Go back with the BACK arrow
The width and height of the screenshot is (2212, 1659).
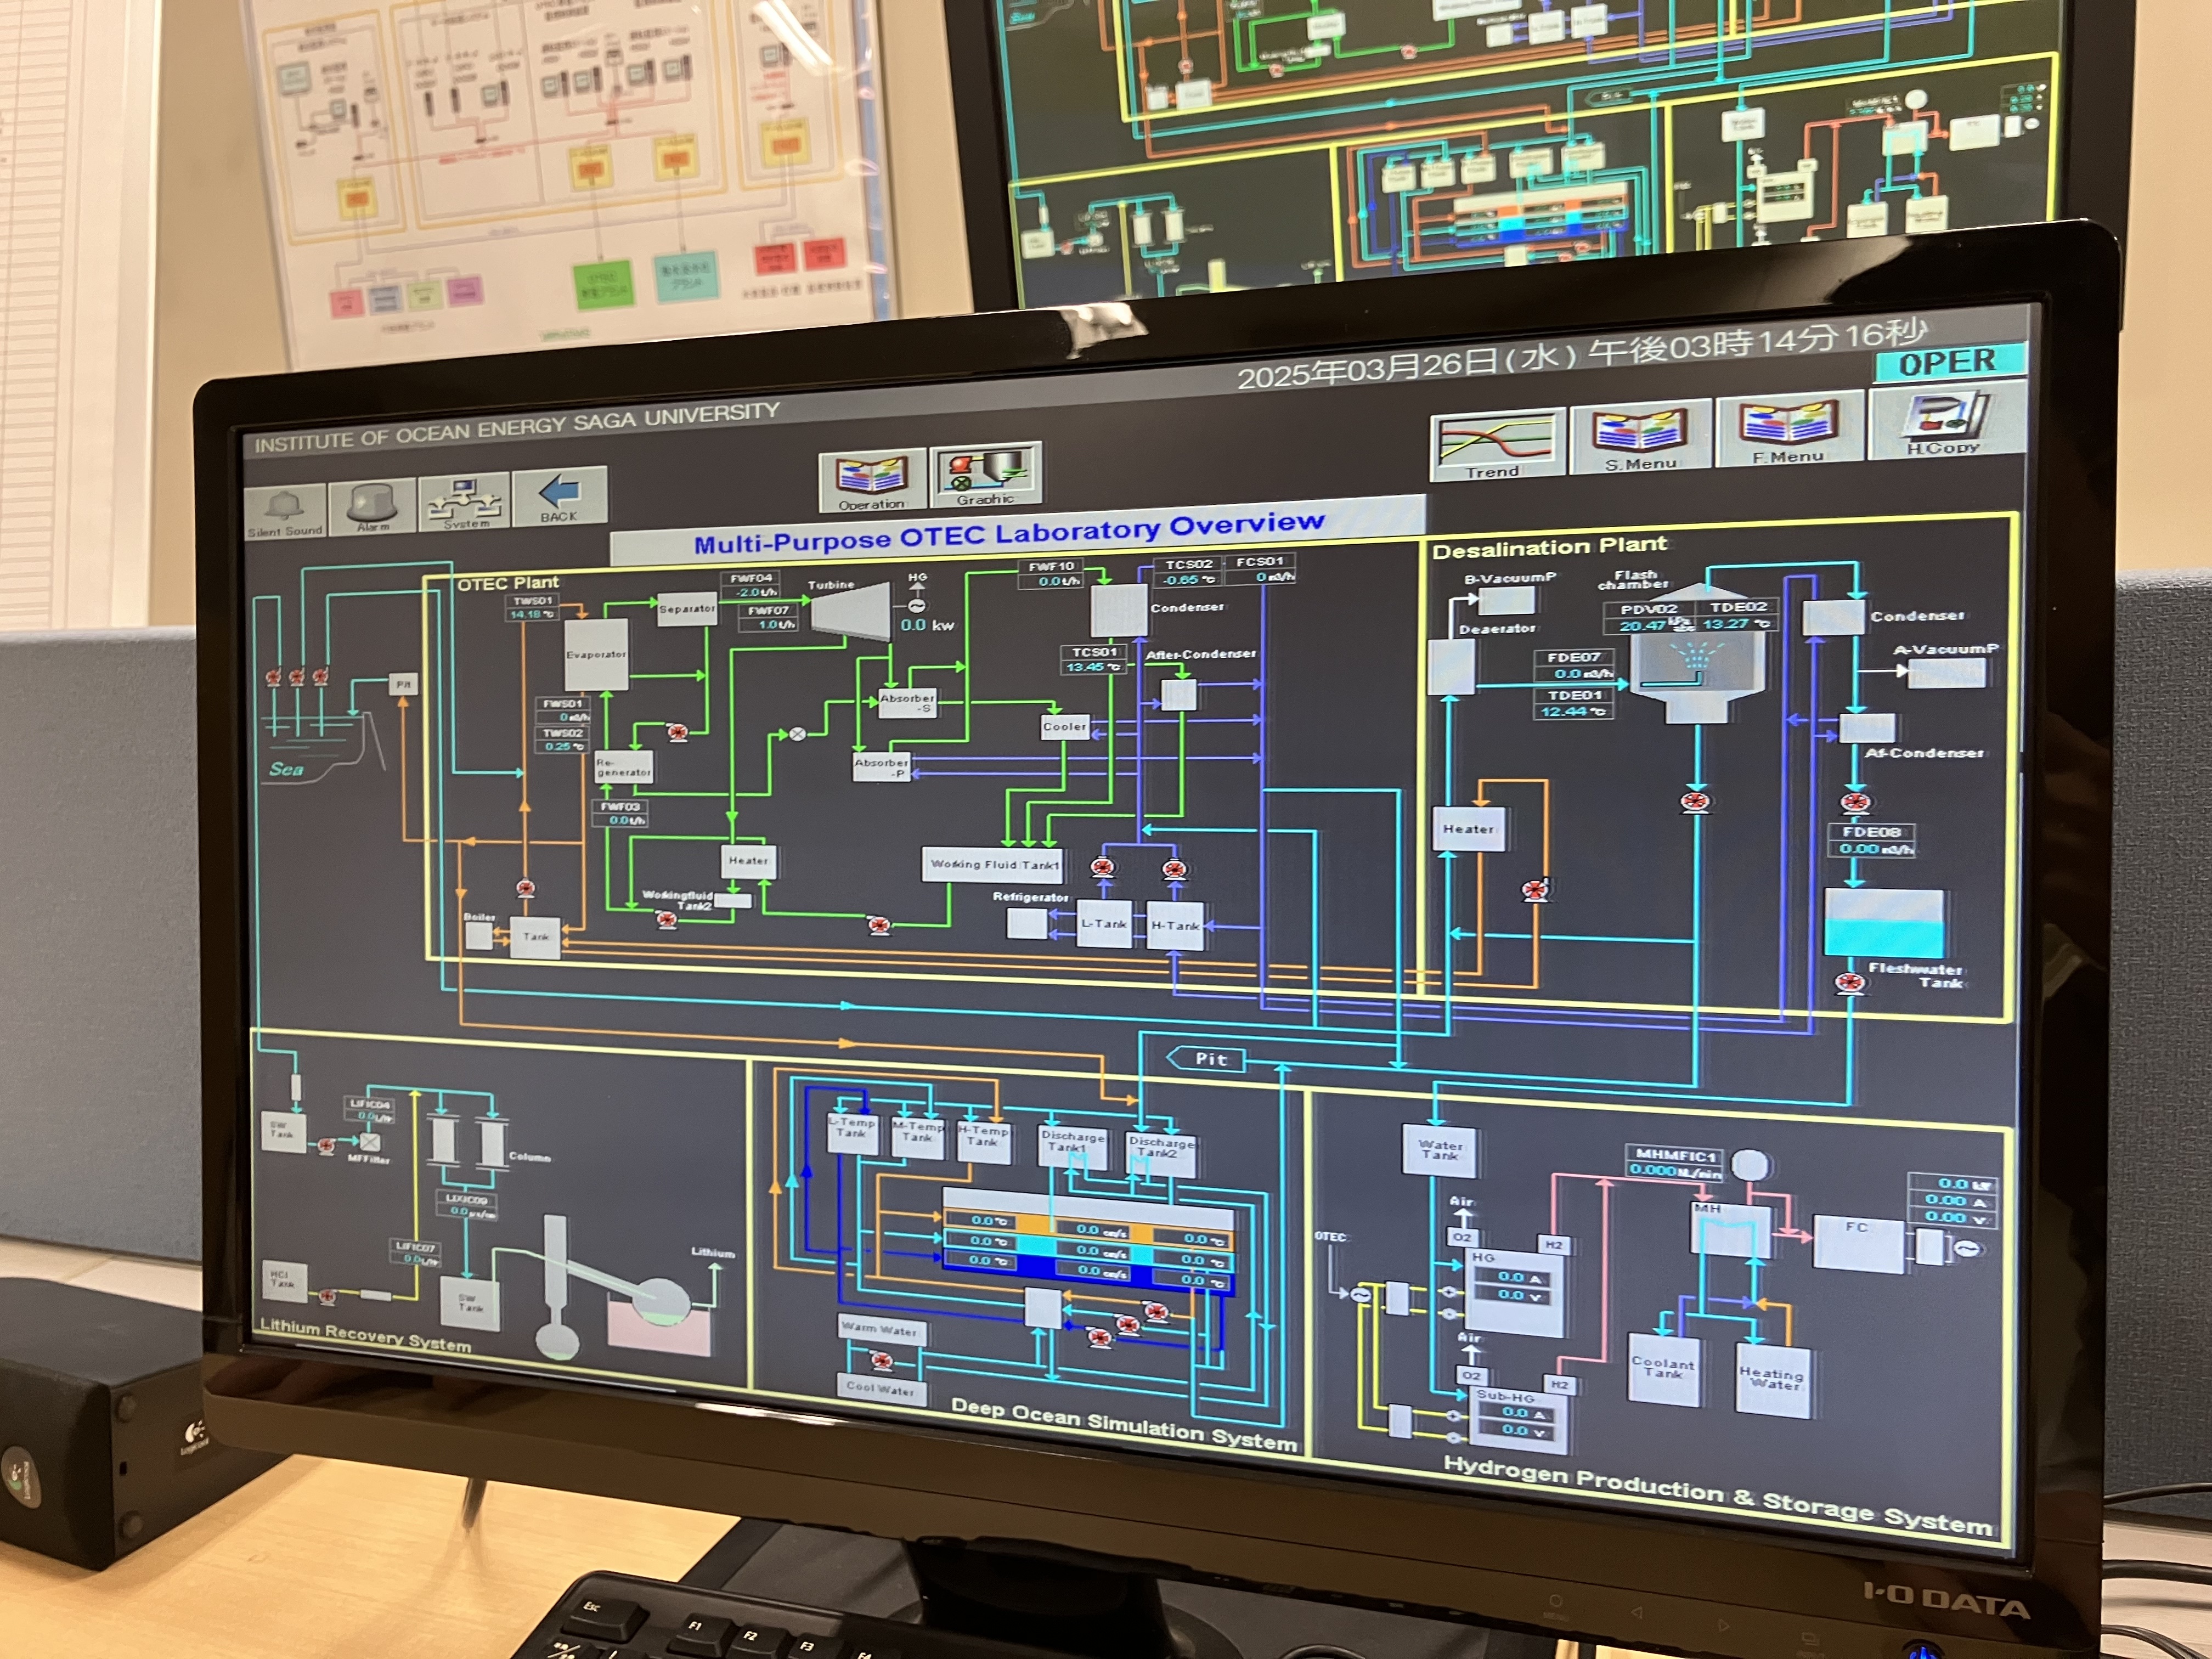point(560,496)
